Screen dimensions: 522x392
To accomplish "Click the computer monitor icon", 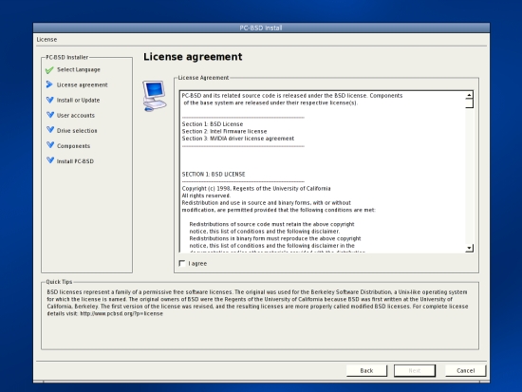I will 155,96.
